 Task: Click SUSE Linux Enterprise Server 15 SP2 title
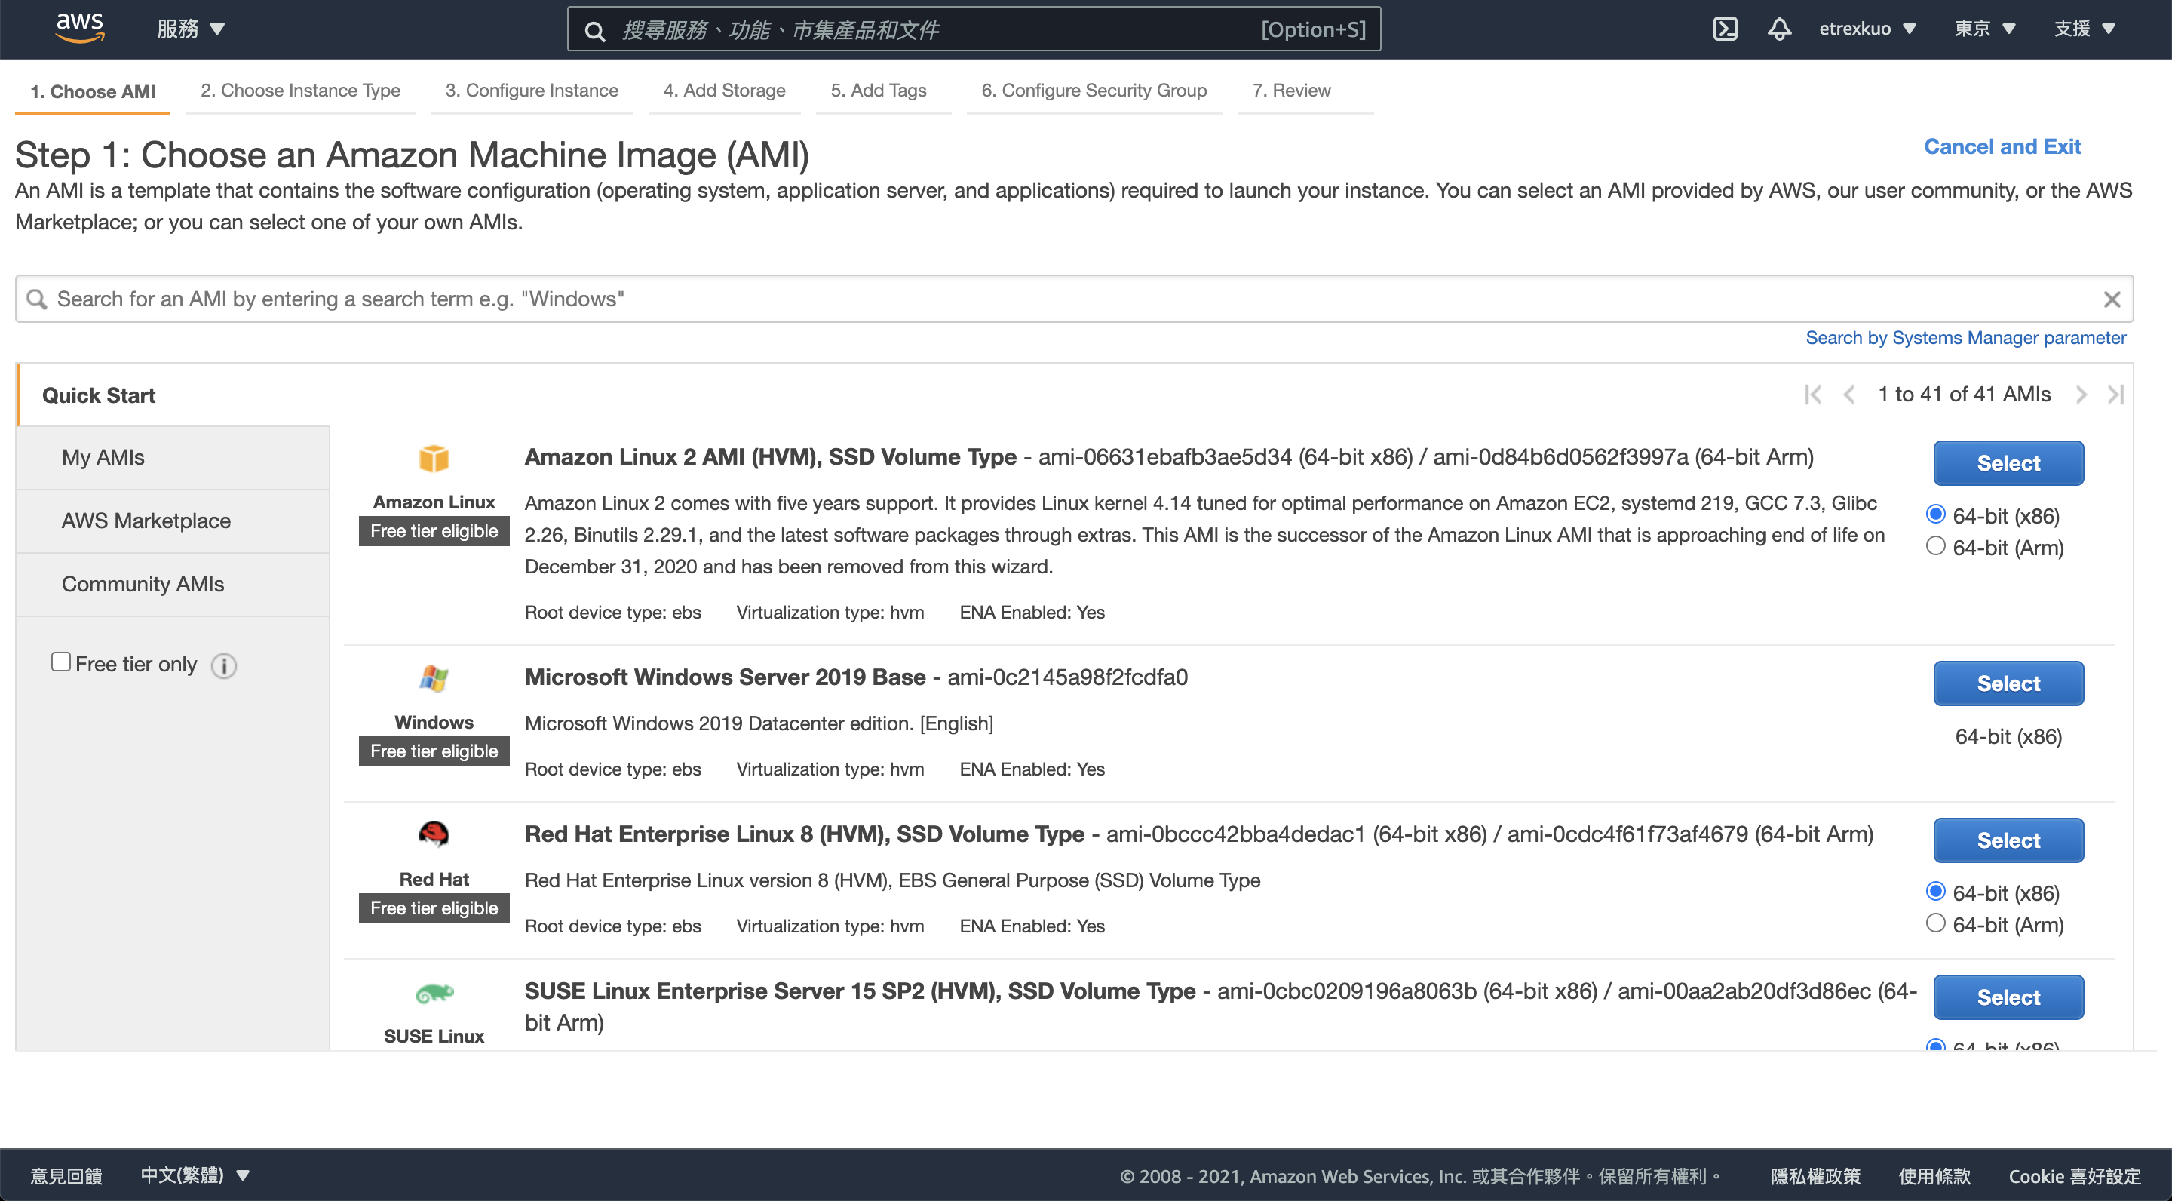click(859, 991)
